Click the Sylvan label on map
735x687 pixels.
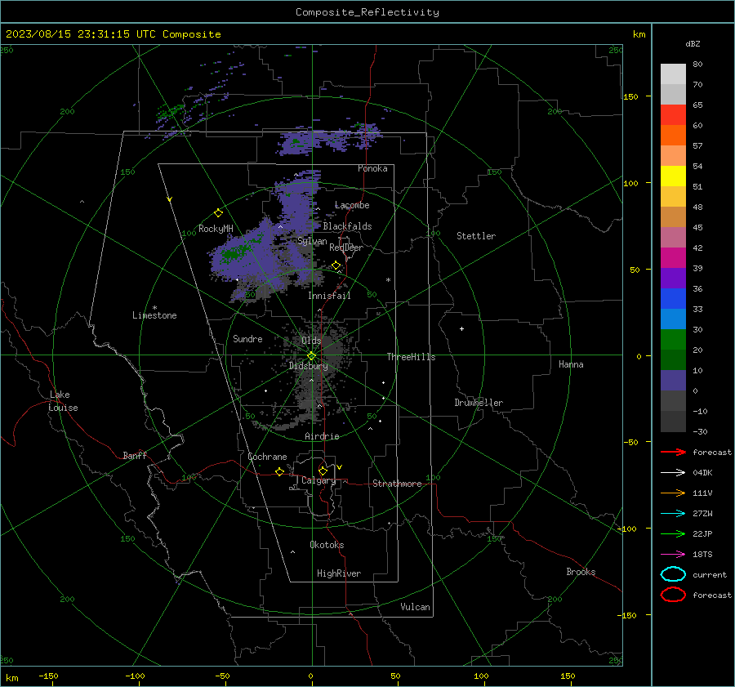312,241
